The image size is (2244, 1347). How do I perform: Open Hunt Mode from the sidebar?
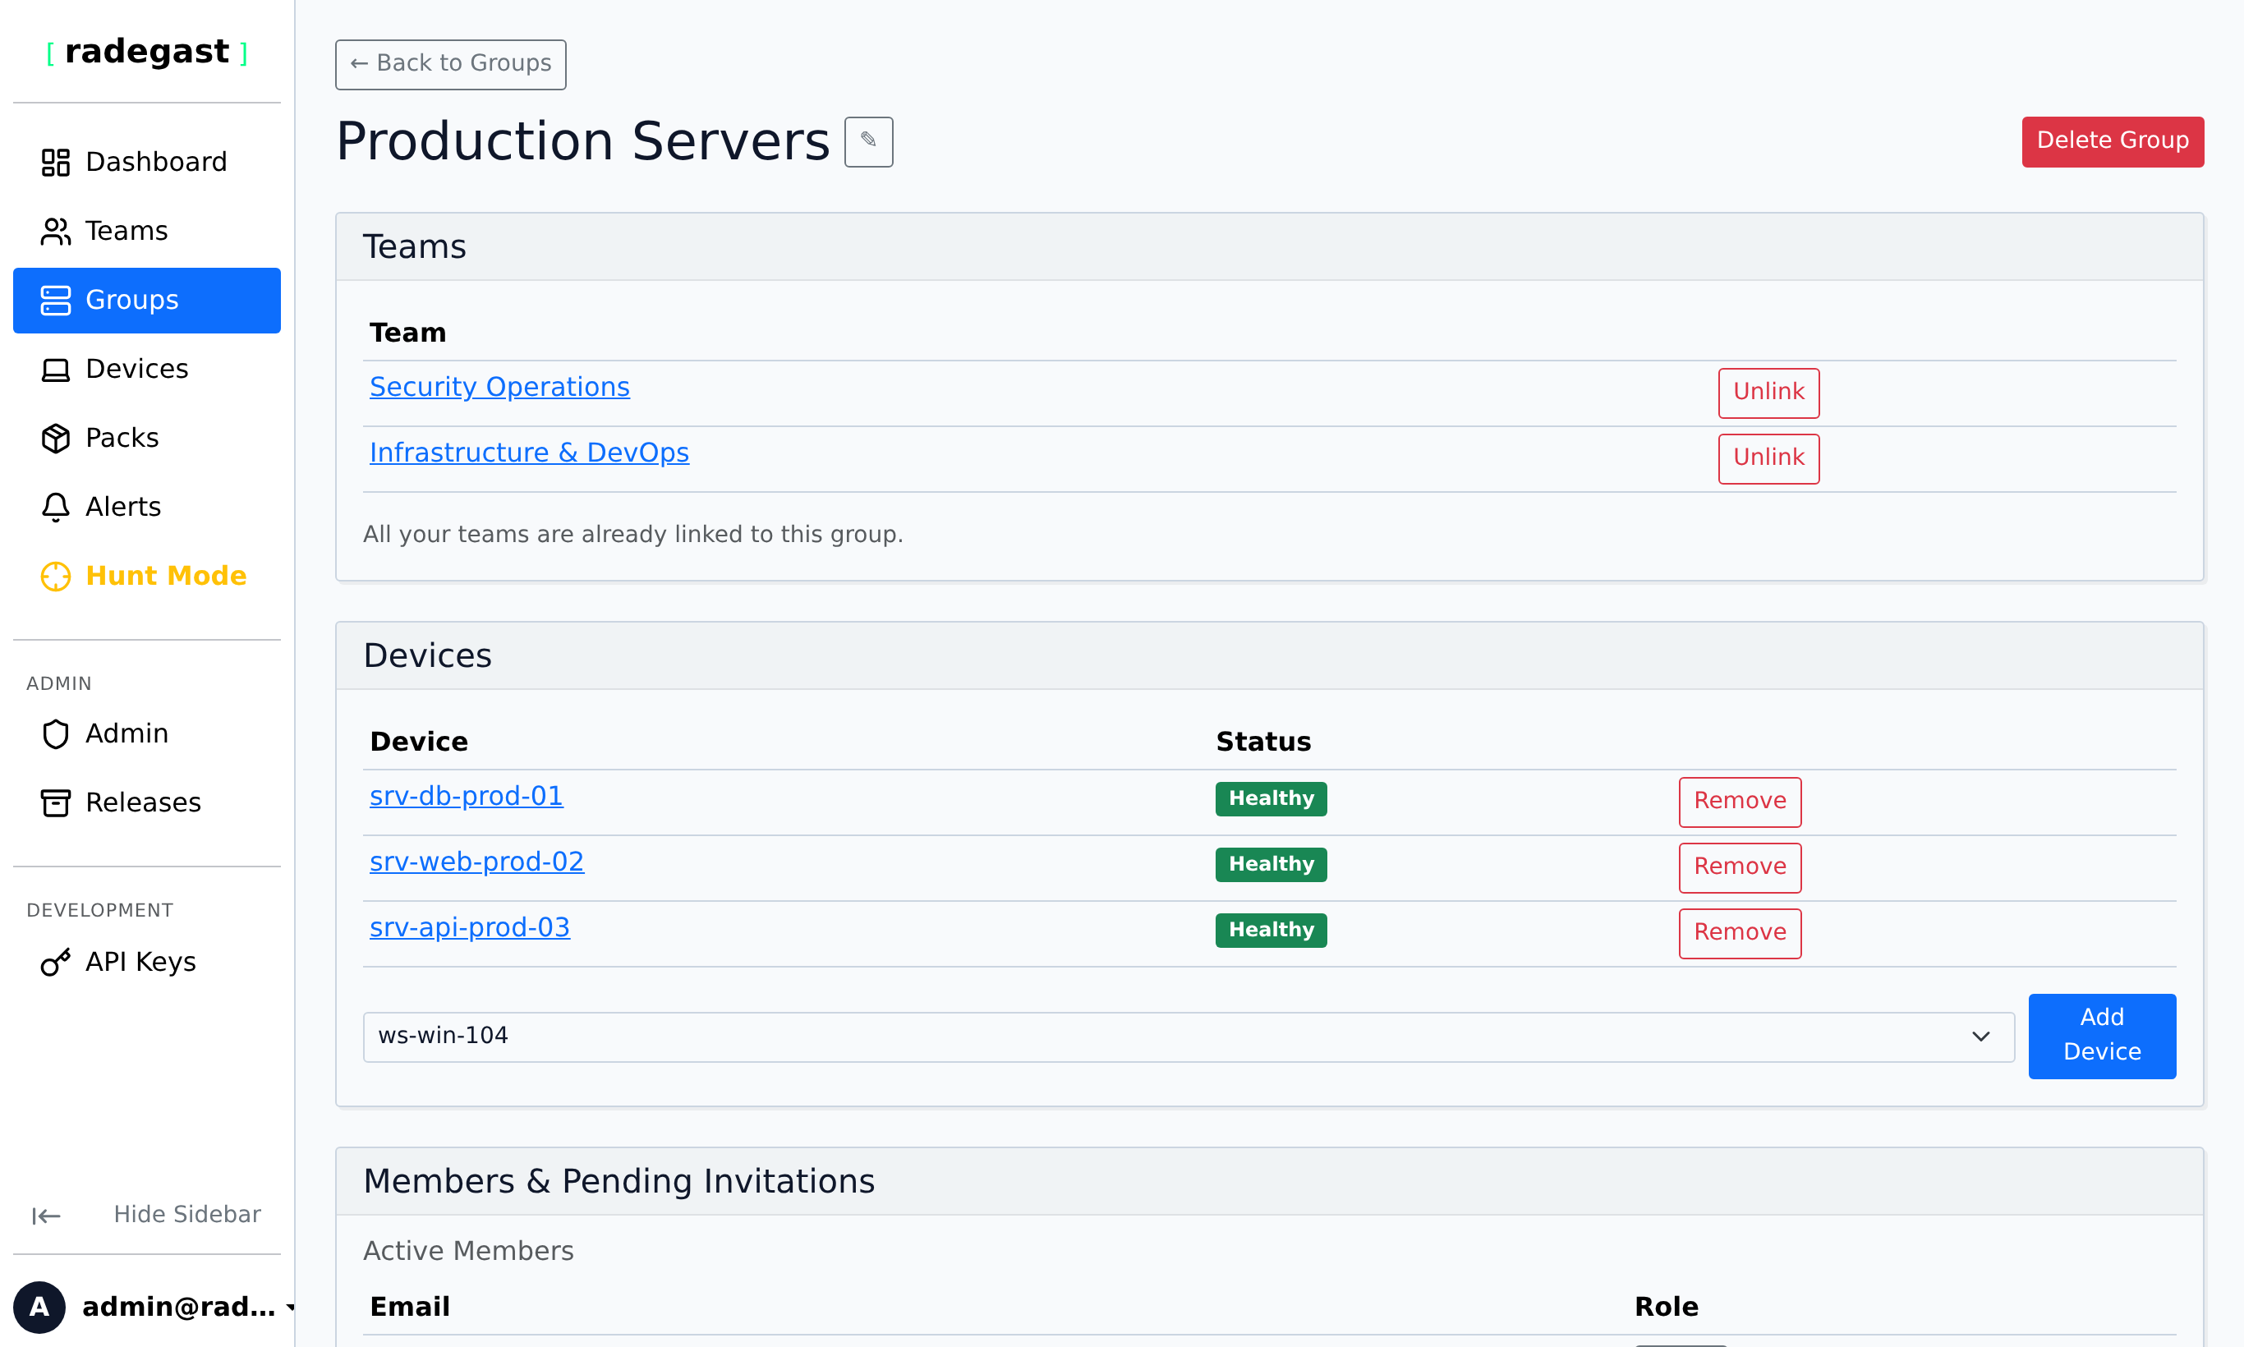click(147, 577)
